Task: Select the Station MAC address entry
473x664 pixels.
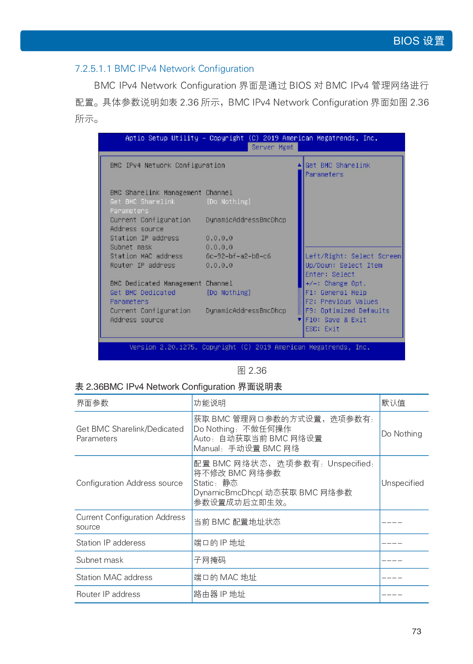Action: [x=146, y=256]
